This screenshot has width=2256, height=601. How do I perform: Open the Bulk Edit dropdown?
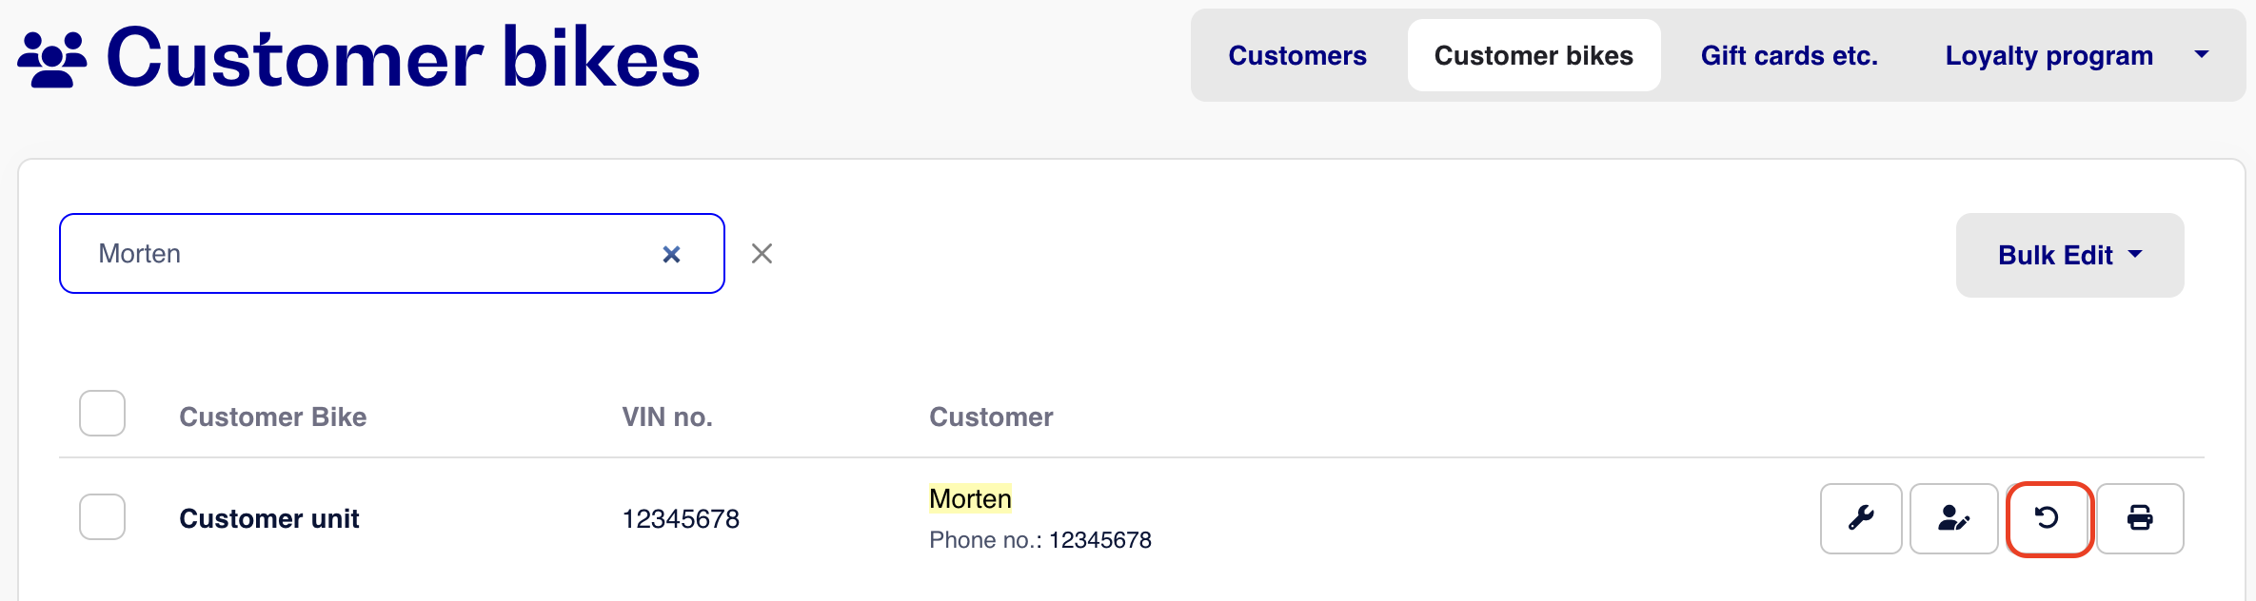[x=2069, y=255]
